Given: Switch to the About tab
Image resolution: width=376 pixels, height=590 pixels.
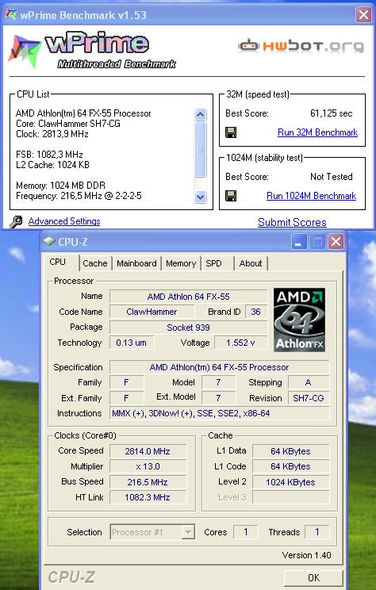Looking at the screenshot, I should click(x=251, y=263).
